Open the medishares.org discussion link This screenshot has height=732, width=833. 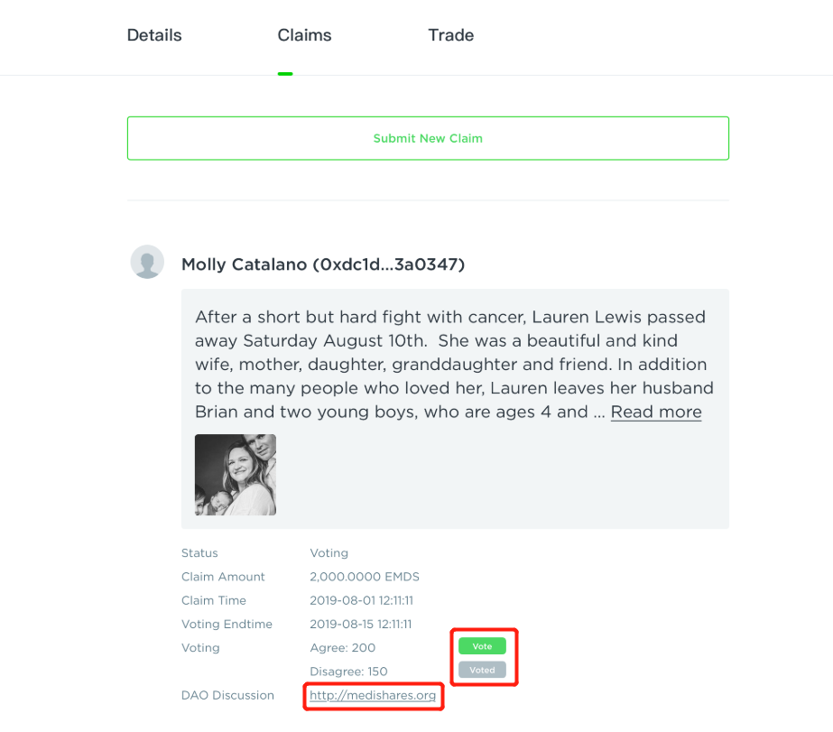point(373,696)
